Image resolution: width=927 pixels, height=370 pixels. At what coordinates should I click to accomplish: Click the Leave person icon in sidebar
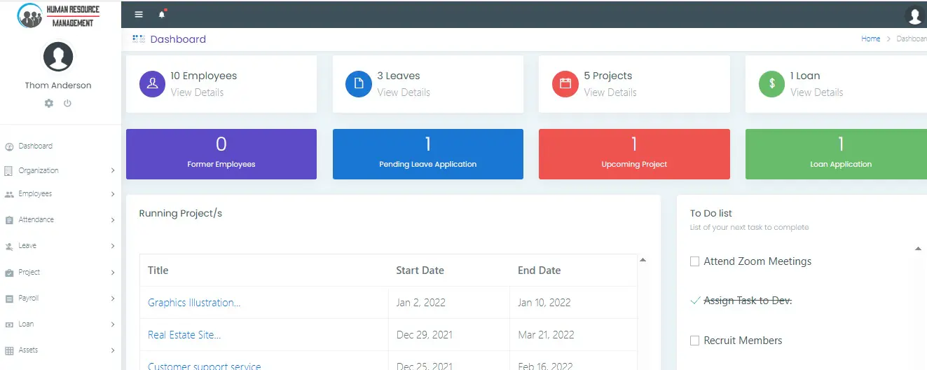[9, 246]
